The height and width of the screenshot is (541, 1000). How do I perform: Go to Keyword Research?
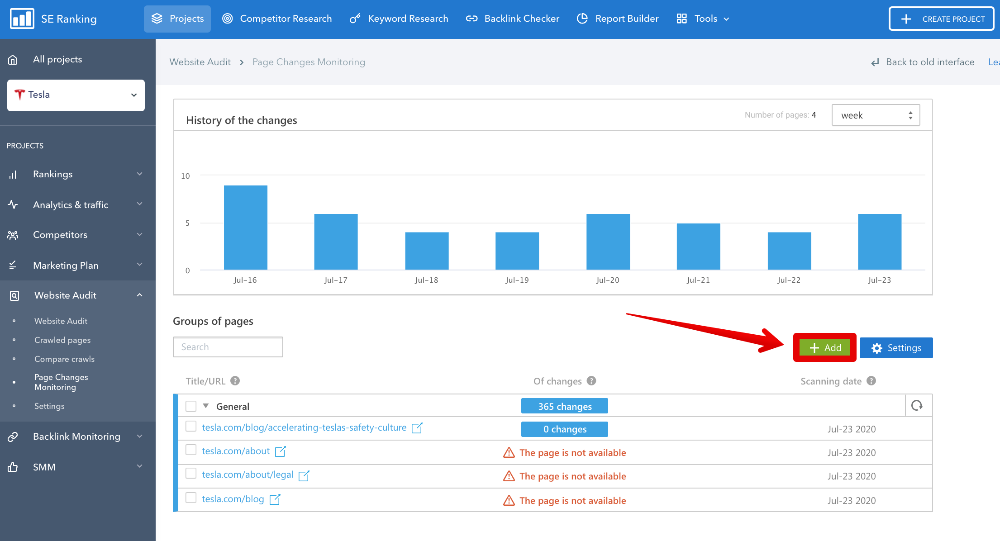[x=399, y=19]
